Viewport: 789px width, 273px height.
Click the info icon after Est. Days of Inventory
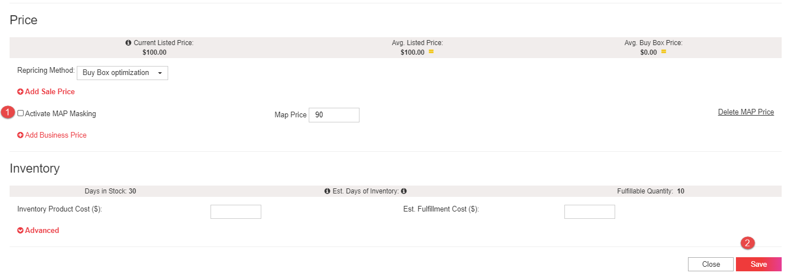404,191
